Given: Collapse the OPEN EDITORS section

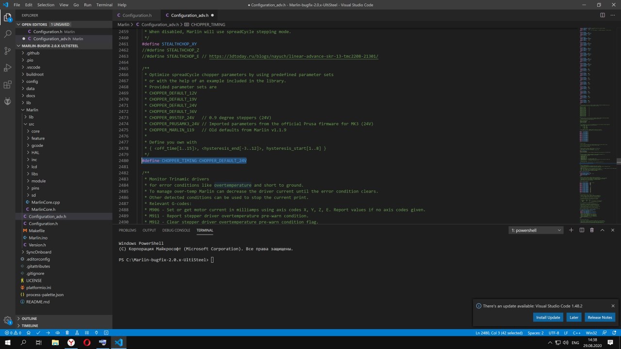Looking at the screenshot, I should (x=64, y=24).
